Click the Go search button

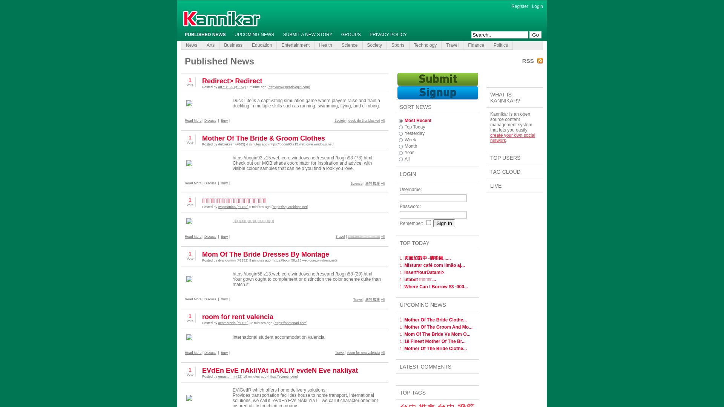pos(535,35)
